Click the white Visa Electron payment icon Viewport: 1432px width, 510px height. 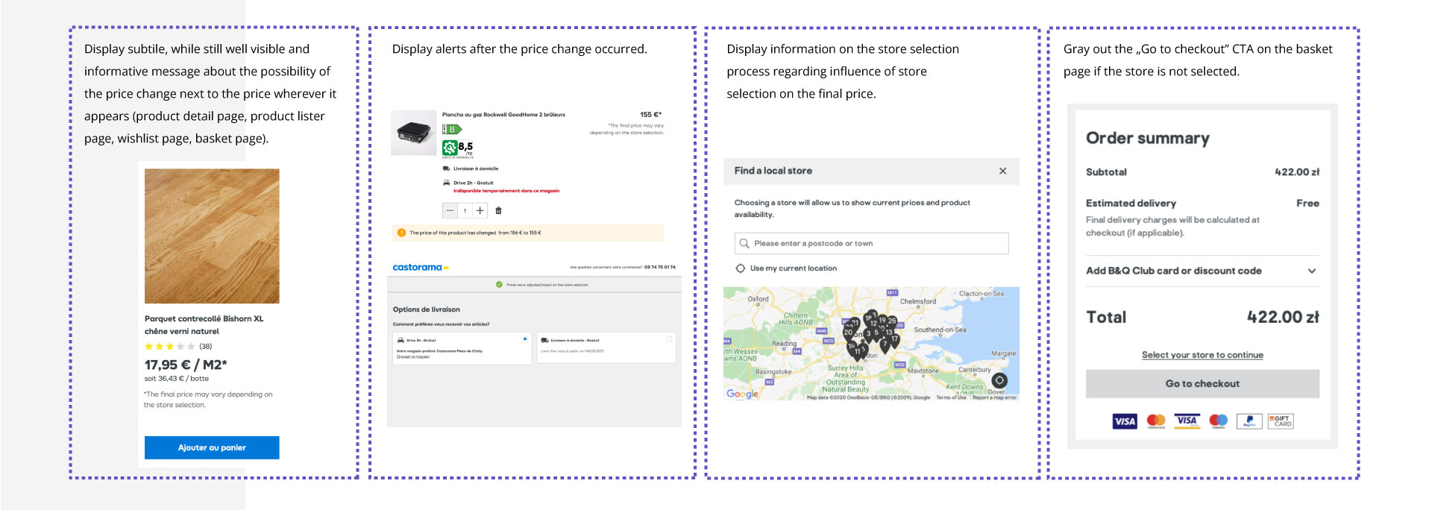(1187, 421)
